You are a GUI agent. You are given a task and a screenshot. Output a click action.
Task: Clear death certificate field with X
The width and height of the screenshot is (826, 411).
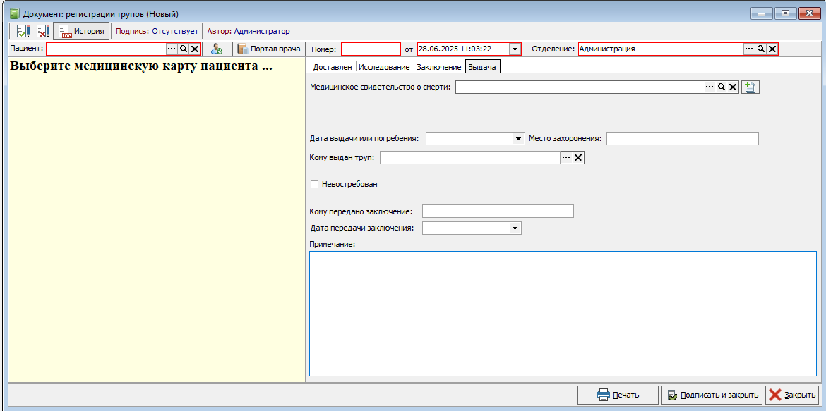point(733,87)
